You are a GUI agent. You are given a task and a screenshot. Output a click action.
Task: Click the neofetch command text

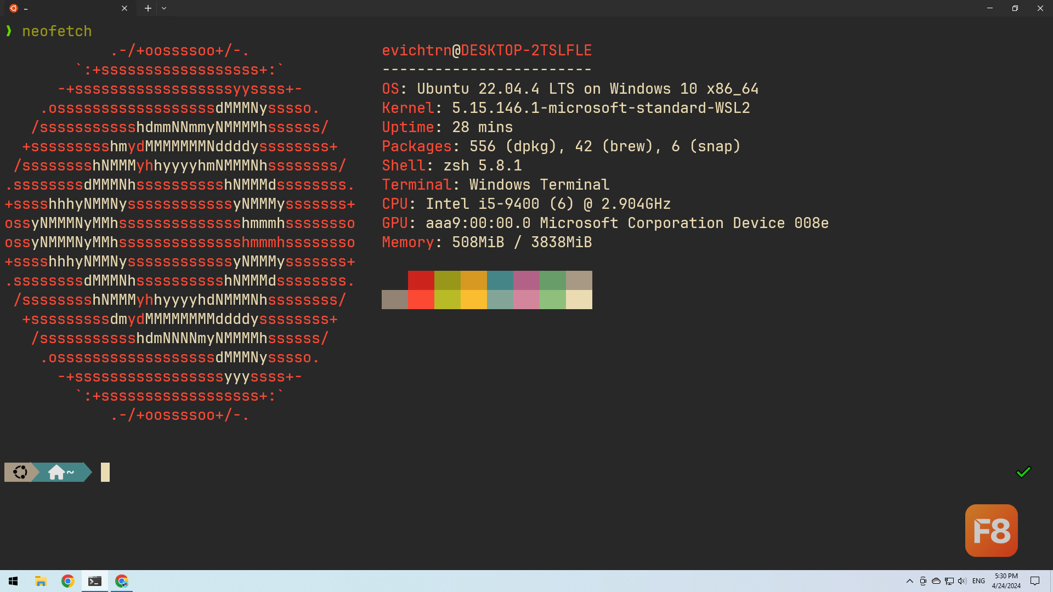click(x=57, y=31)
